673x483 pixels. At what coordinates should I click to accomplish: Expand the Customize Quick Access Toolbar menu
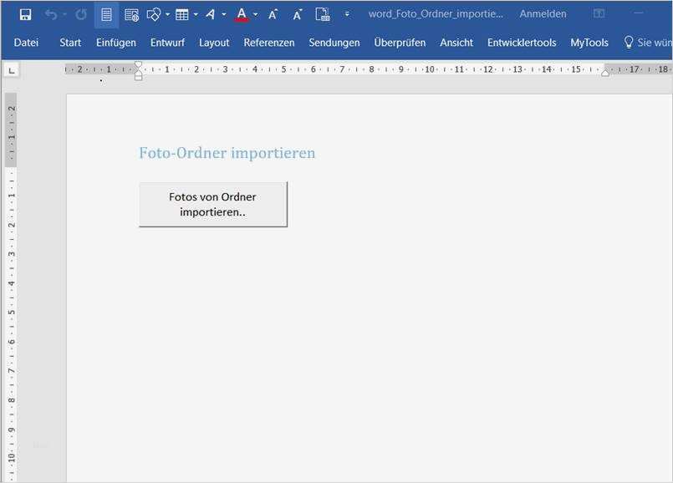[x=347, y=14]
